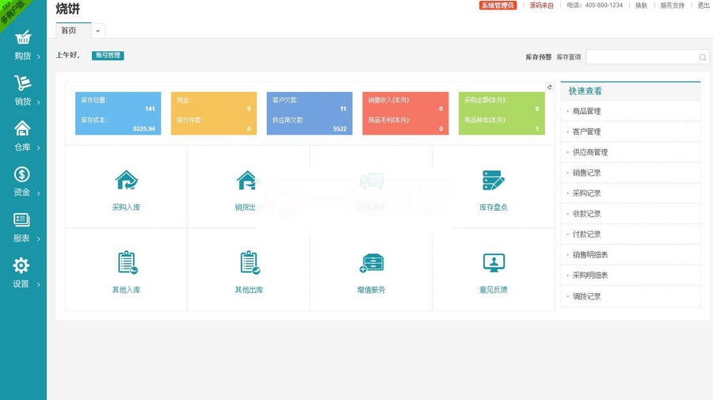Screen dimensions: 713x400
Task: Open 商品管理 in the quick view list
Action: 587,112
